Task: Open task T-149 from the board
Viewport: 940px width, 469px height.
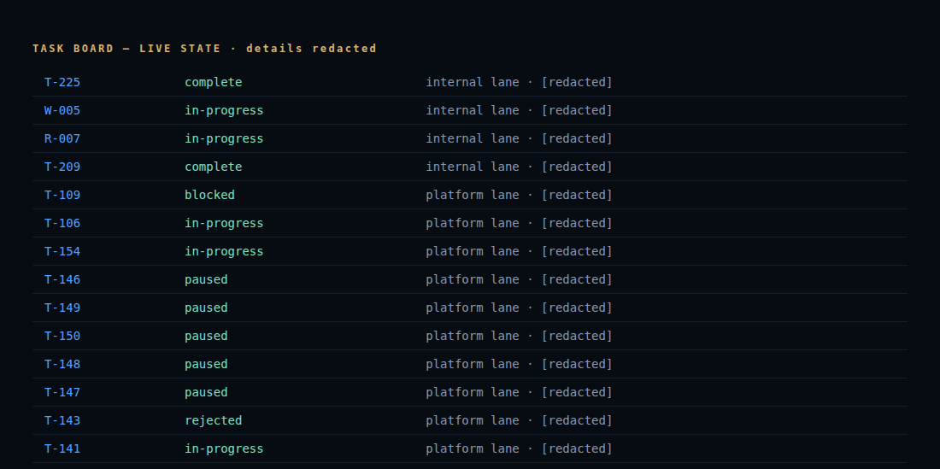Action: (62, 308)
